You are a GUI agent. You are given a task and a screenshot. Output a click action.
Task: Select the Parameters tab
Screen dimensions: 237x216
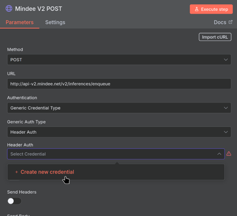point(20,22)
